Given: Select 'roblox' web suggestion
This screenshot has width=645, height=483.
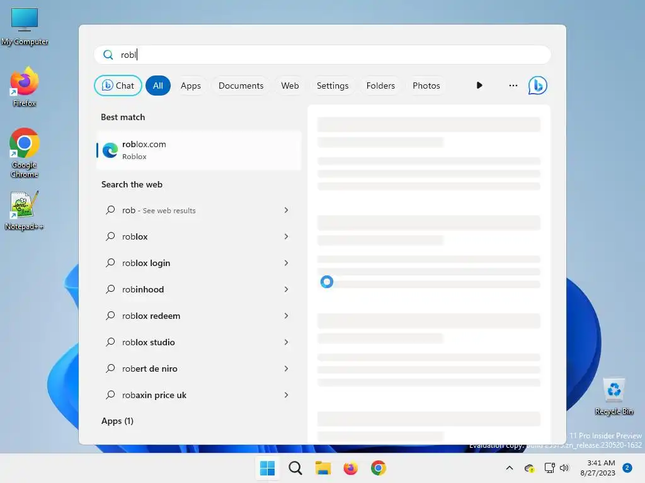Looking at the screenshot, I should [198, 236].
